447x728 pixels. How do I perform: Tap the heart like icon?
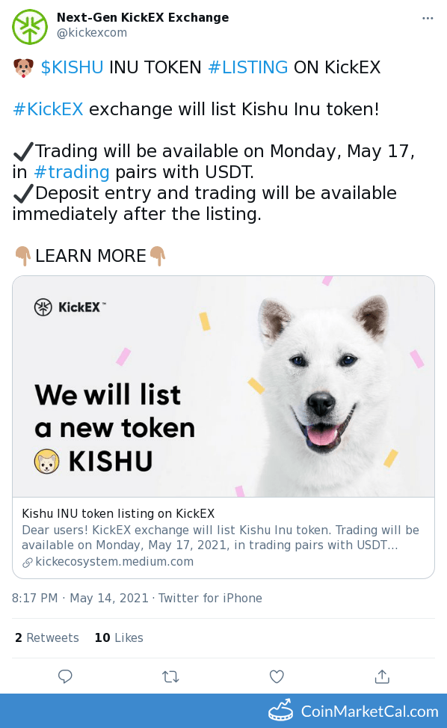(277, 676)
